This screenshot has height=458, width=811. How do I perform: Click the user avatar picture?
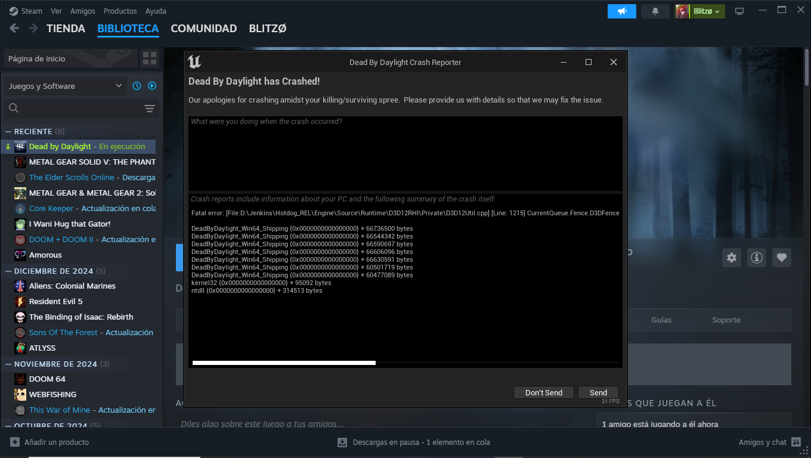682,11
